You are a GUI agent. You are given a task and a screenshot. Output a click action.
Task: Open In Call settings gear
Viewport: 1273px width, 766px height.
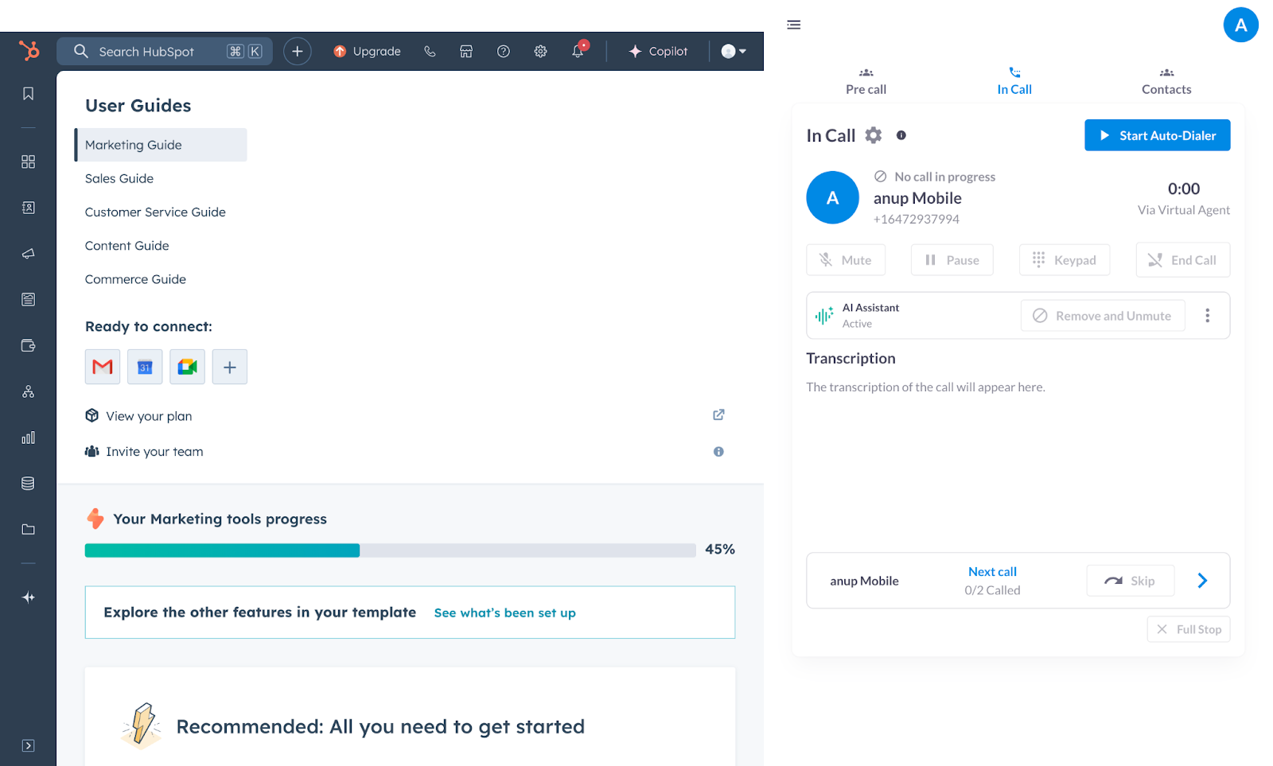[874, 135]
